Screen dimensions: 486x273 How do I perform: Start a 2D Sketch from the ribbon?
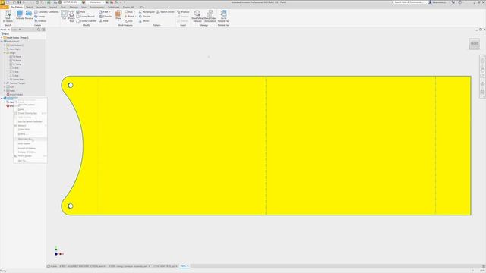pyautogui.click(x=8, y=16)
